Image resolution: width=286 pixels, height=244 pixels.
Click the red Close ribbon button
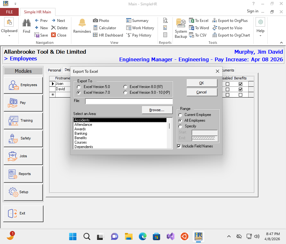[59, 35]
